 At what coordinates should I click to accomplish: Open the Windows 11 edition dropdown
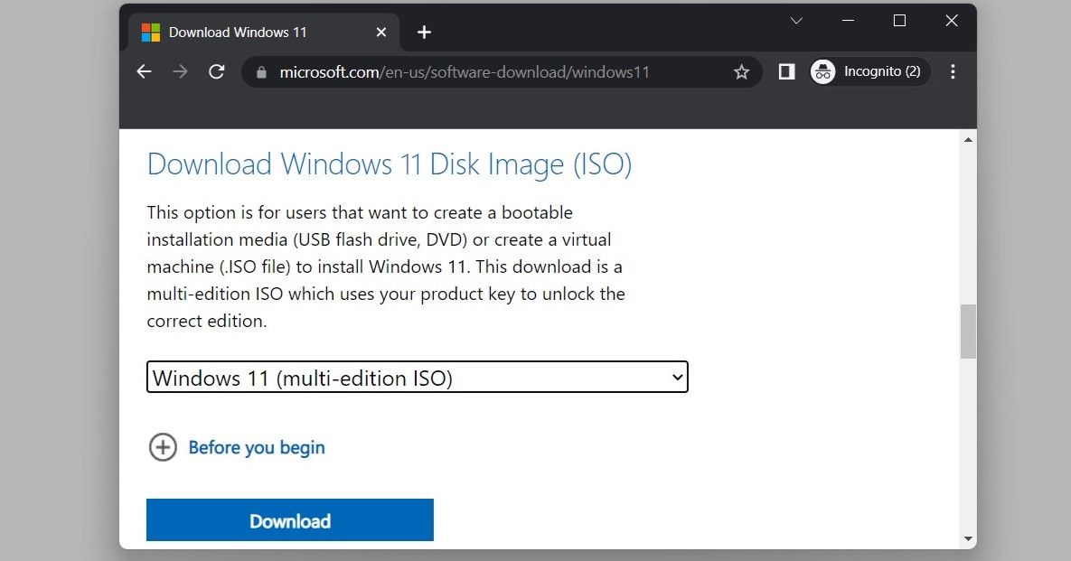417,377
